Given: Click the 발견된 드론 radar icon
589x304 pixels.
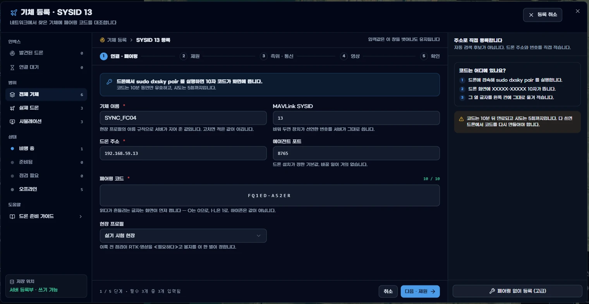Looking at the screenshot, I should [x=12, y=53].
